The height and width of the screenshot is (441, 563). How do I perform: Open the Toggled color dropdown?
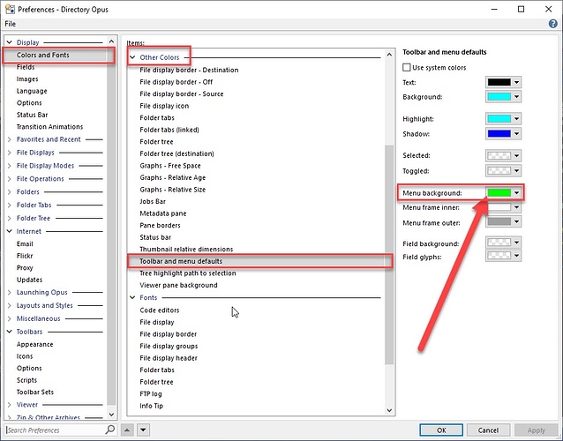click(503, 170)
